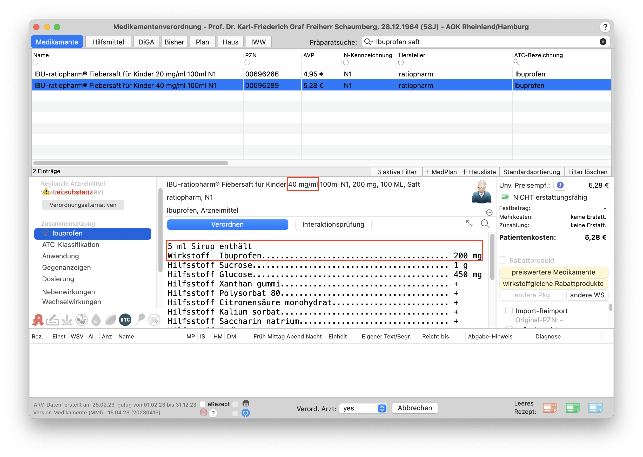Viewport: 643px width, 457px height.
Task: Click the Filter löschen button
Action: pos(588,172)
